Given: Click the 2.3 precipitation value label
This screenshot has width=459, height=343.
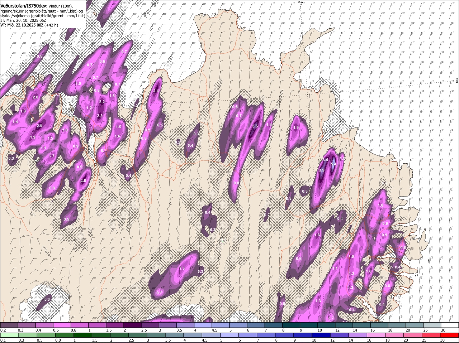Looking at the screenshot, I should 100,116.
